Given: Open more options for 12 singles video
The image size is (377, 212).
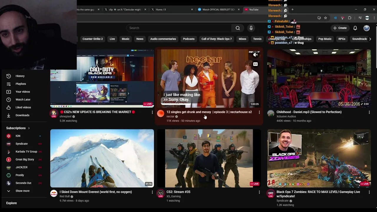Looking at the screenshot, I should point(259,112).
